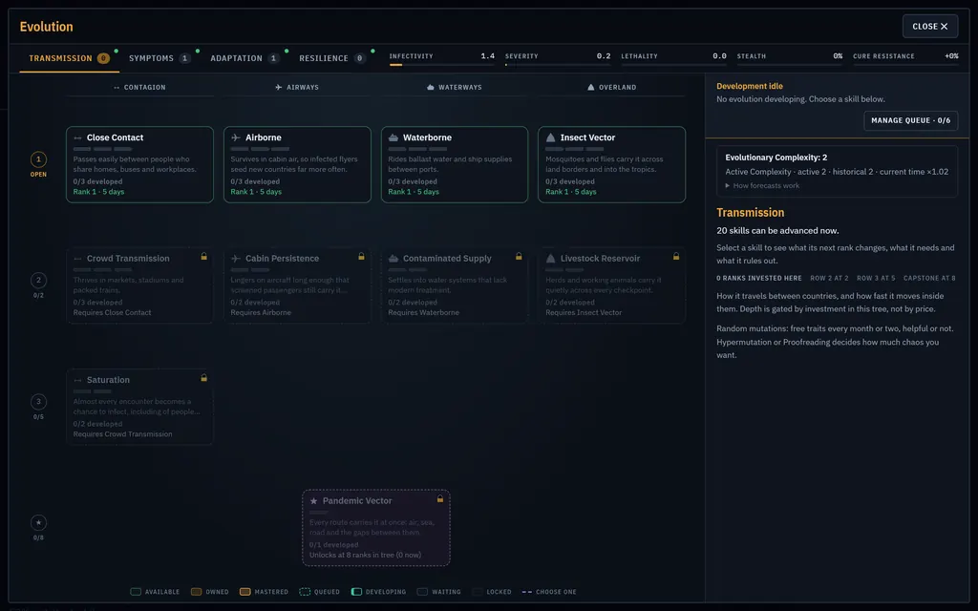This screenshot has height=611, width=978.
Task: Open Manage Queue 0/6
Action: [910, 120]
